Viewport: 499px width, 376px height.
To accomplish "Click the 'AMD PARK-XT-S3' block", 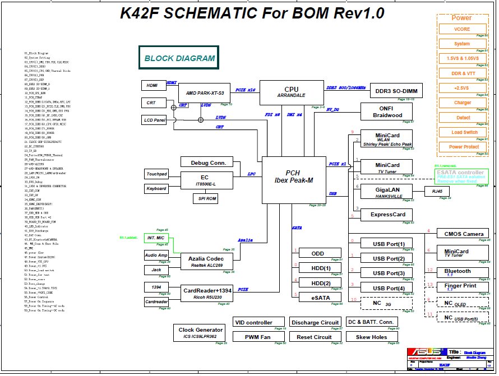I will pos(204,93).
